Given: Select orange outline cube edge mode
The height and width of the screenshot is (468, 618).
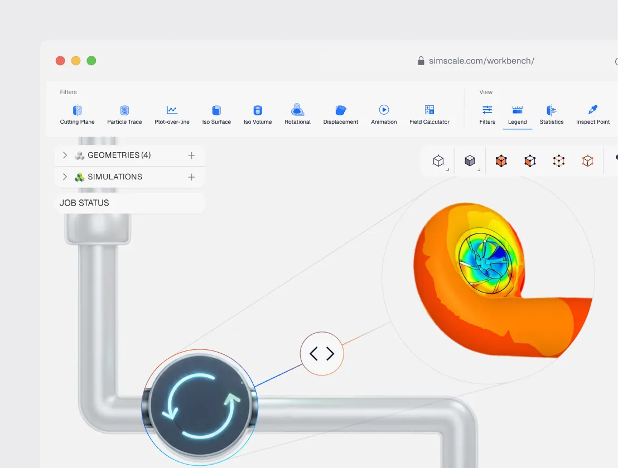Looking at the screenshot, I should coord(588,161).
